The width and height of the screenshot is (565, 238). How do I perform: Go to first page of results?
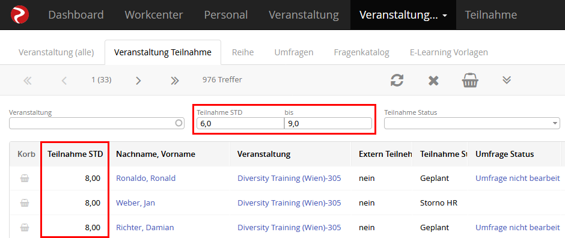[28, 81]
